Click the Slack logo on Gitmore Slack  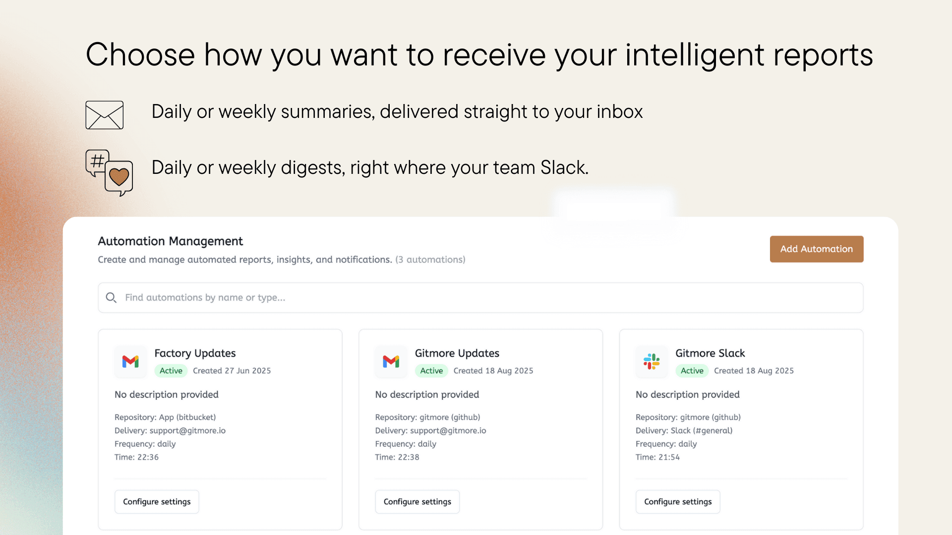[x=652, y=362]
